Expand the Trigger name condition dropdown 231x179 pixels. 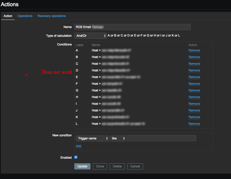(92, 138)
